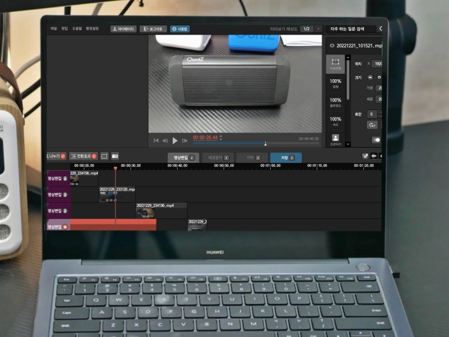Screen dimensions: 449x337
Task: Step forward one frame
Action: [x=185, y=140]
